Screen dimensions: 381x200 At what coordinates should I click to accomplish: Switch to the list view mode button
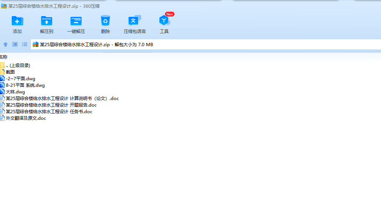pos(25,44)
